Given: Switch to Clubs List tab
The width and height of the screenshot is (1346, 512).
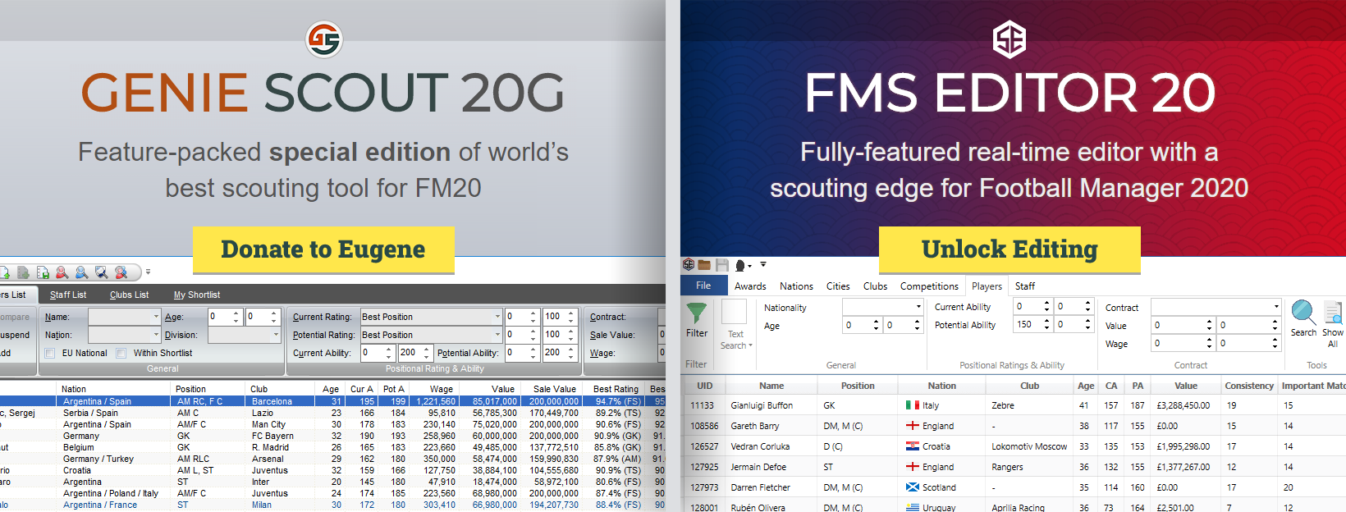Looking at the screenshot, I should point(129,295).
